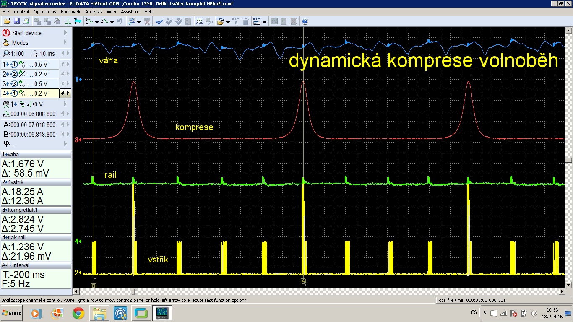Select the highlighted channel 4 row
The width and height of the screenshot is (573, 322).
pyautogui.click(x=30, y=93)
